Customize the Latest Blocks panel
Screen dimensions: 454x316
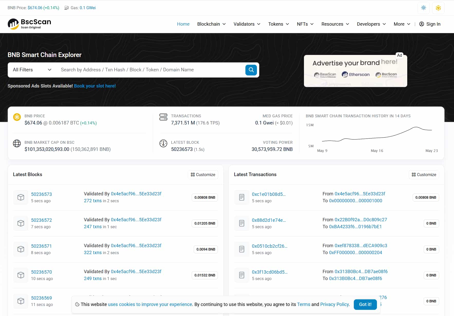[x=203, y=175]
